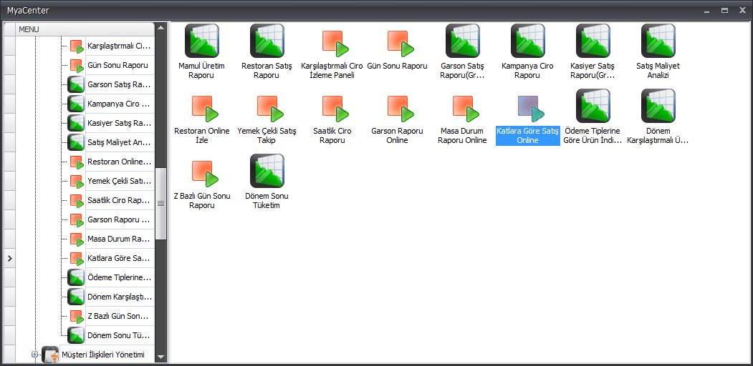Open Garson Satış Raporu(Gr… icon in main panel
The height and width of the screenshot is (366, 753).
[x=462, y=41]
